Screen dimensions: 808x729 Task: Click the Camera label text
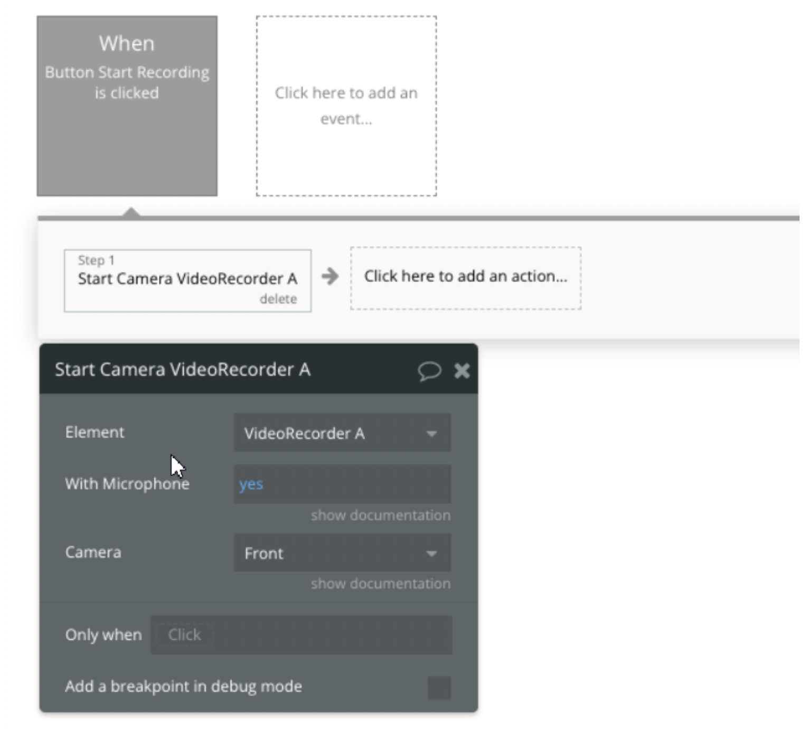click(93, 553)
